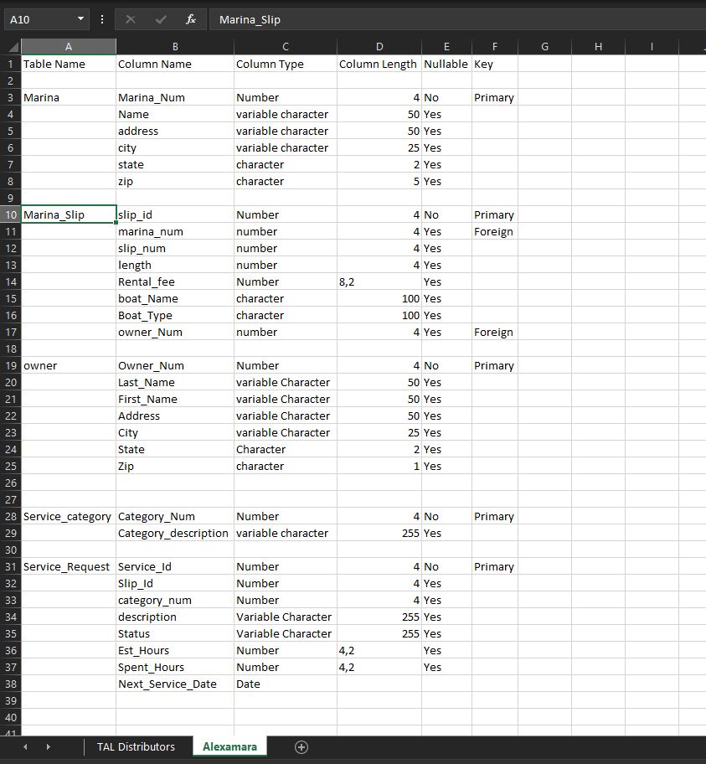This screenshot has height=764, width=706.
Task: Select the Next_Service_Date cell
Action: click(173, 684)
